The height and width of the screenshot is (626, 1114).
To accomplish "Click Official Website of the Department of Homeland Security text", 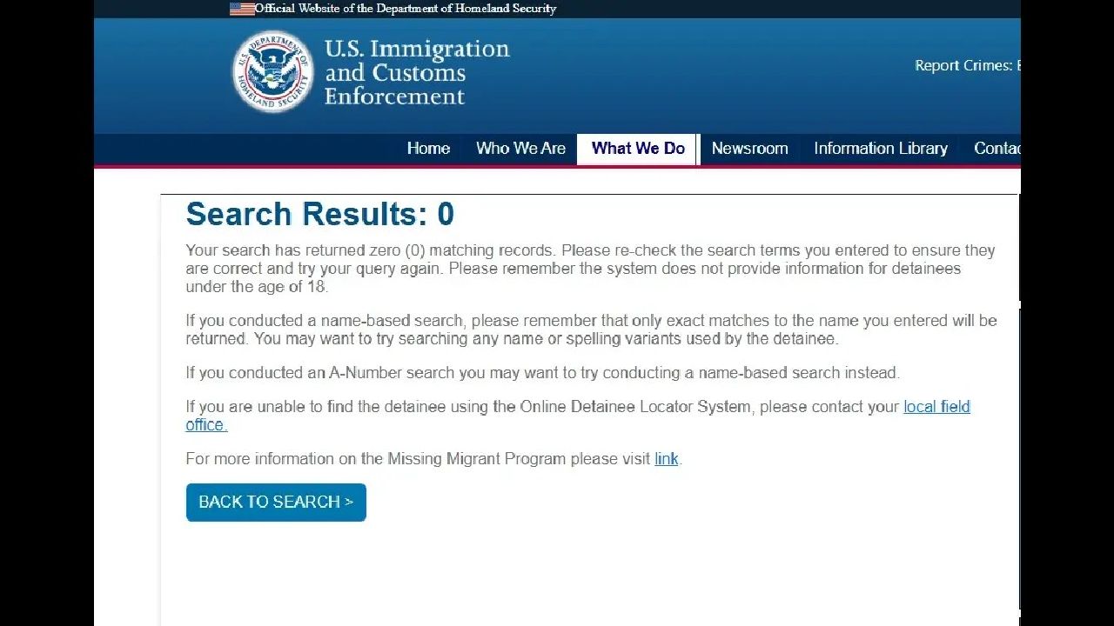I will [406, 9].
